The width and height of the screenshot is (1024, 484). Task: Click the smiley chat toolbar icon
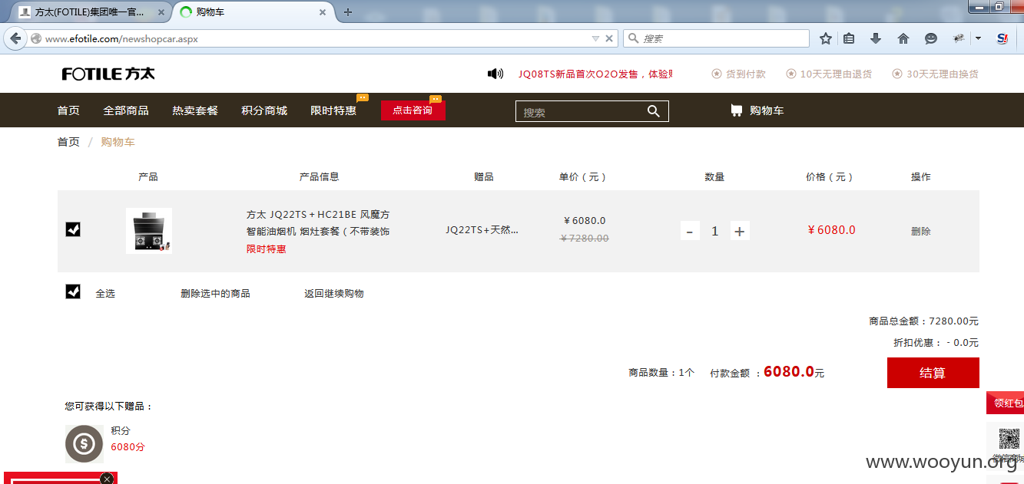pos(931,38)
